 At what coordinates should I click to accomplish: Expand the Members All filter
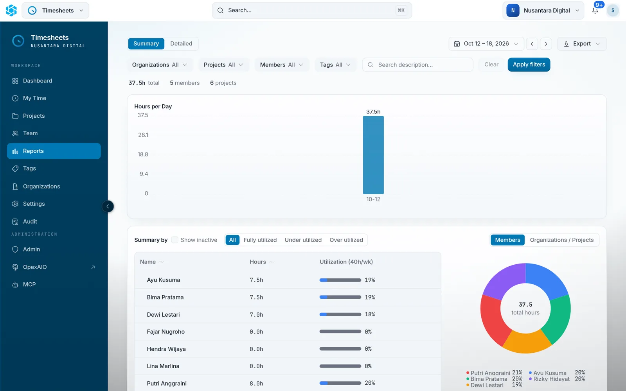pos(282,65)
